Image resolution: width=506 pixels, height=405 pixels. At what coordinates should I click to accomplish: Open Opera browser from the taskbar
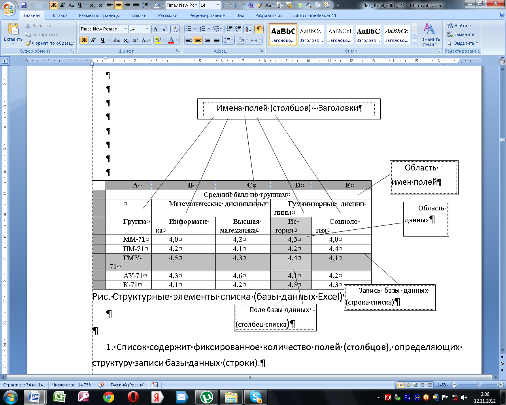[133, 397]
